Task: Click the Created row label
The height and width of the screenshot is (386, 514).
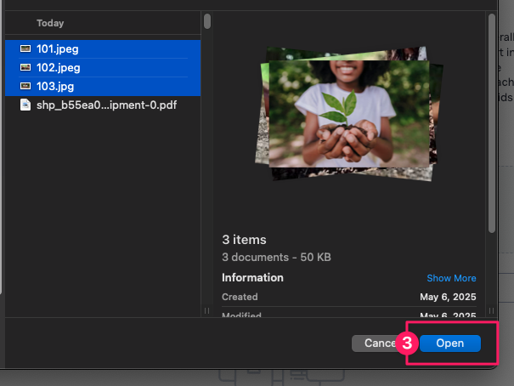Action: (240, 297)
